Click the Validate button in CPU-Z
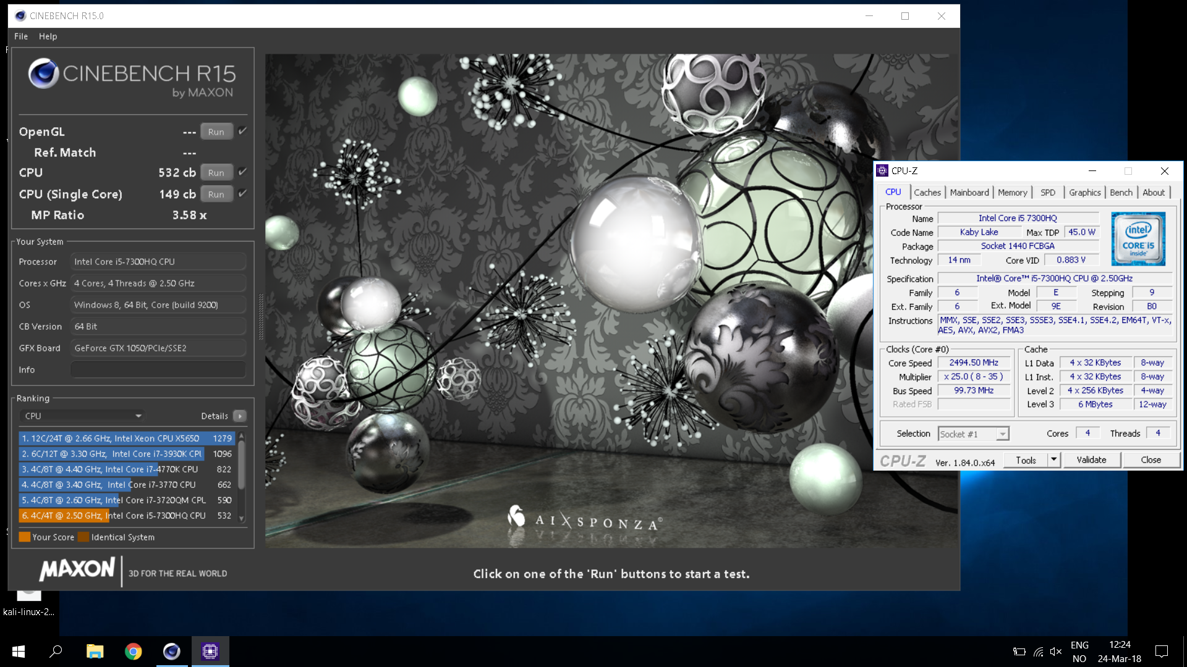The width and height of the screenshot is (1187, 667). pyautogui.click(x=1091, y=460)
